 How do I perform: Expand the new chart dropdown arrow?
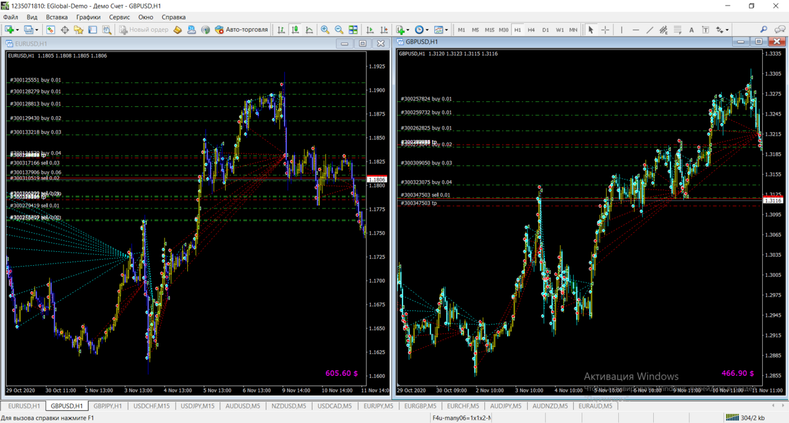point(17,29)
